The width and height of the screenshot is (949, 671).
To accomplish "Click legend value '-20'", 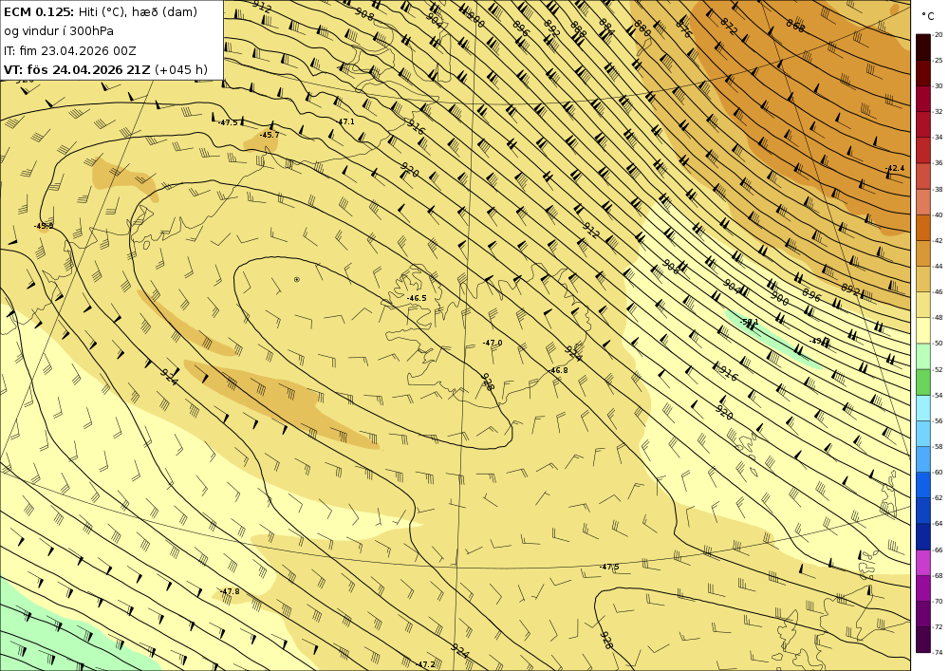I will point(939,34).
